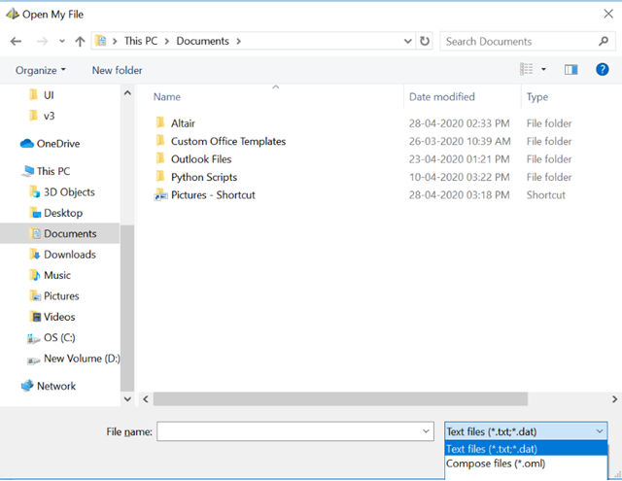Image resolution: width=622 pixels, height=481 pixels.
Task: Click the Help question mark icon
Action: click(x=602, y=70)
